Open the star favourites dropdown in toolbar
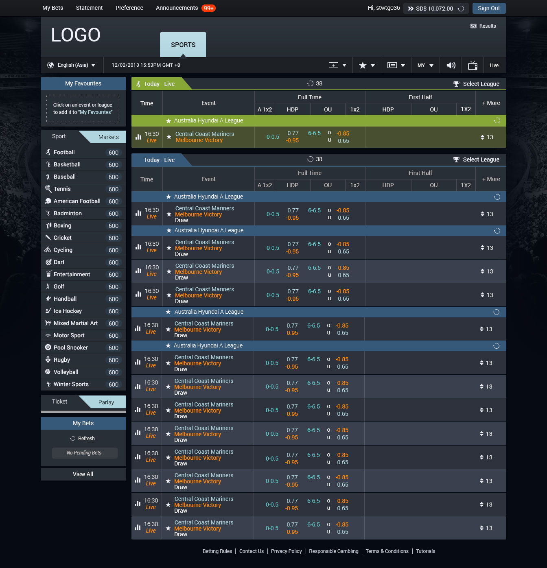 [366, 66]
